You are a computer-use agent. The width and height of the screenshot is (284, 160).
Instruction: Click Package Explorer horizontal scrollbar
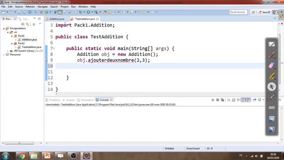[20, 143]
